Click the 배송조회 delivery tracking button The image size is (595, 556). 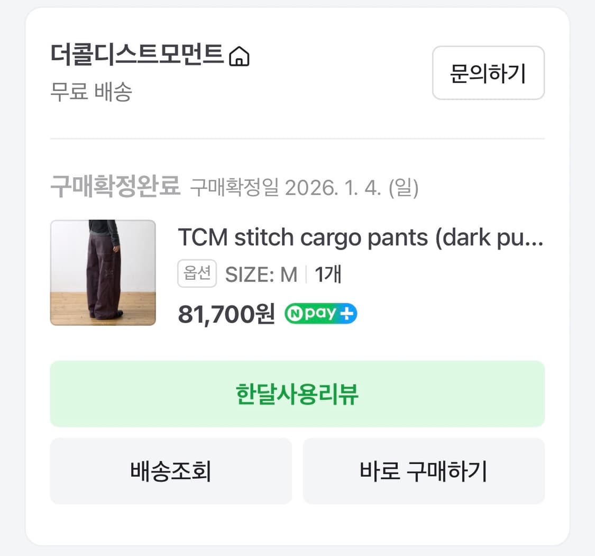(x=170, y=471)
